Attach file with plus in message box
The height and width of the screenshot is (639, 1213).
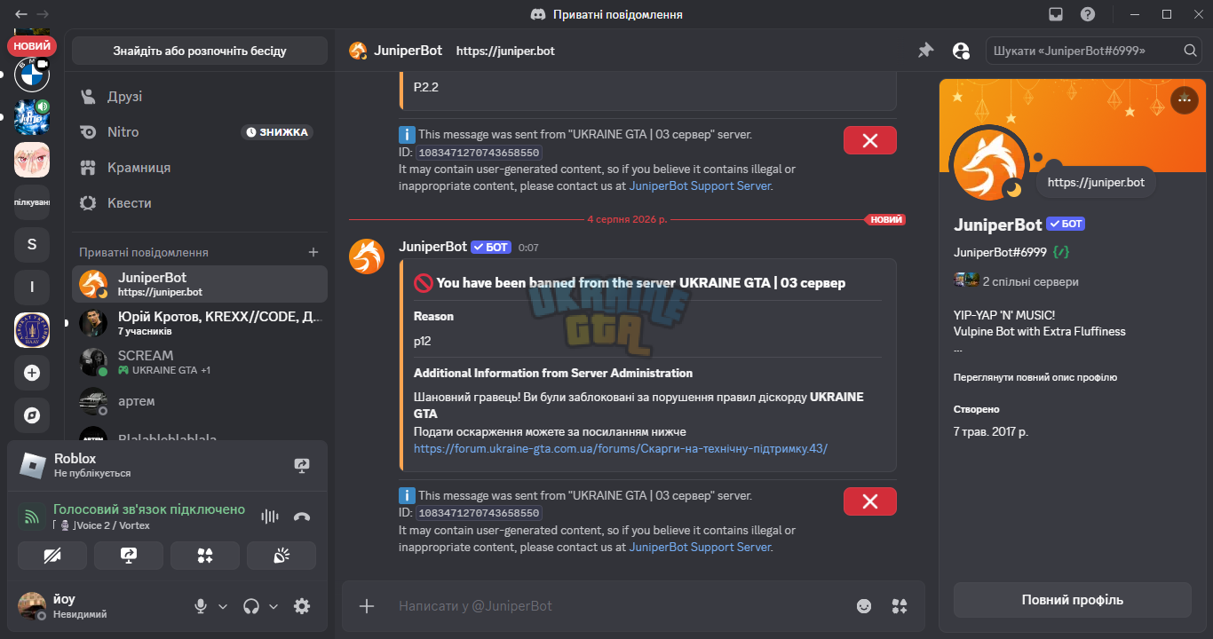click(367, 606)
